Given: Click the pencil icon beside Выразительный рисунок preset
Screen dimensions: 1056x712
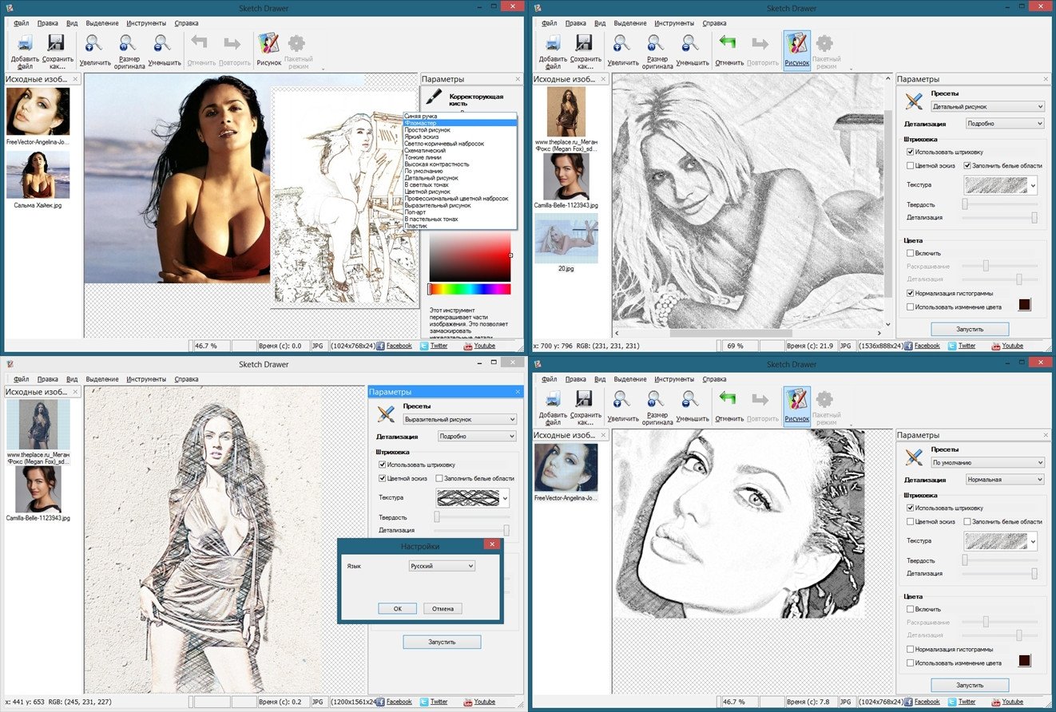Looking at the screenshot, I should pos(386,413).
